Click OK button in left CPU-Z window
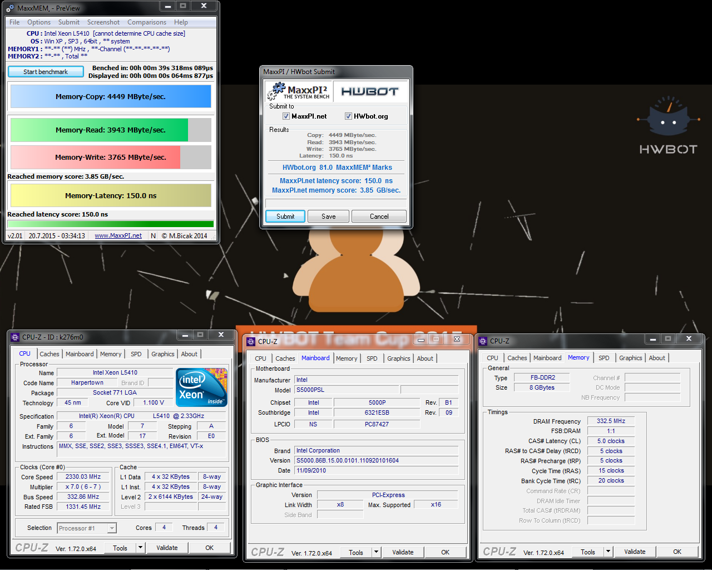The height and width of the screenshot is (570, 712). (209, 548)
